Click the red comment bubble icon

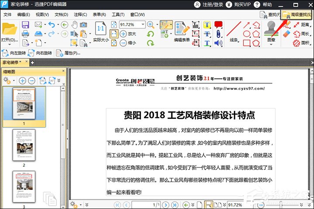(x=218, y=25)
